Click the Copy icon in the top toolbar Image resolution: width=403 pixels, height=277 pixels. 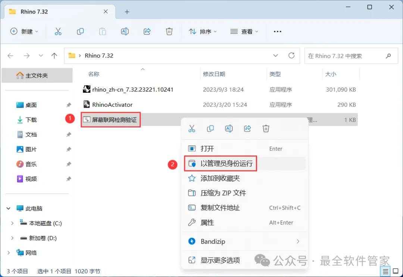pos(80,32)
